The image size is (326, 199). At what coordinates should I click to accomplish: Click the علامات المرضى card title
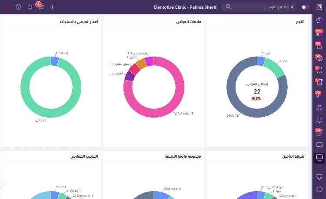pyautogui.click(x=189, y=22)
